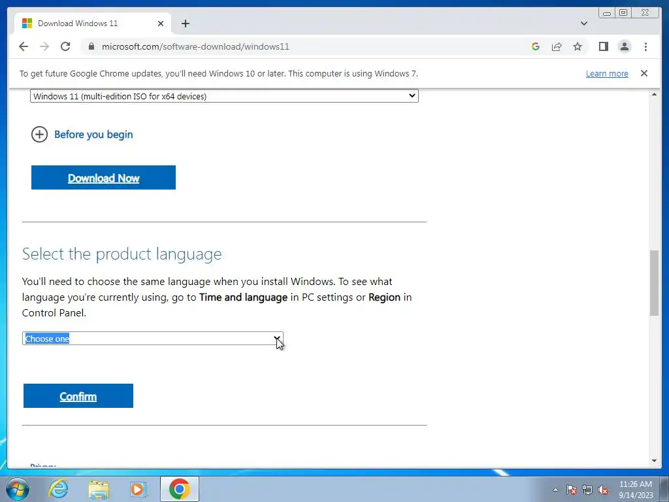
Task: Click the scrollbar down arrow
Action: click(654, 461)
